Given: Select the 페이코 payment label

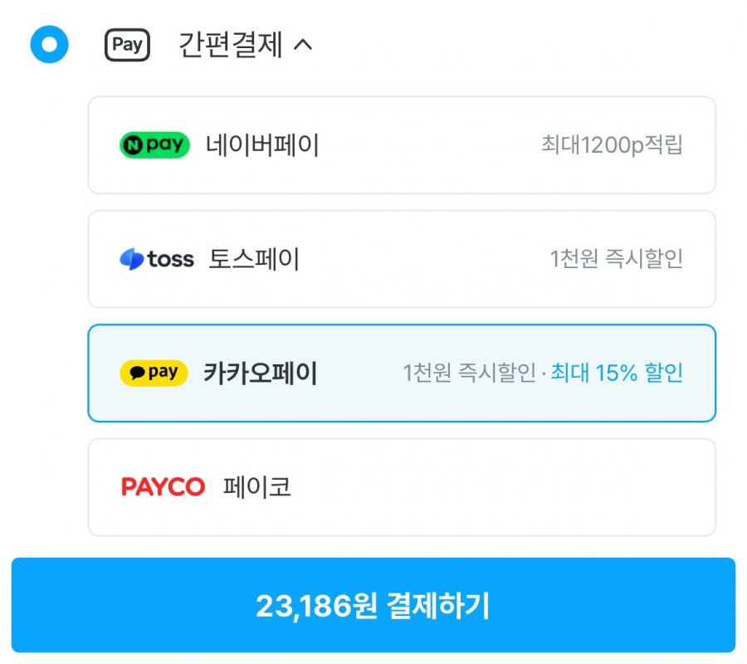Looking at the screenshot, I should pos(257,486).
